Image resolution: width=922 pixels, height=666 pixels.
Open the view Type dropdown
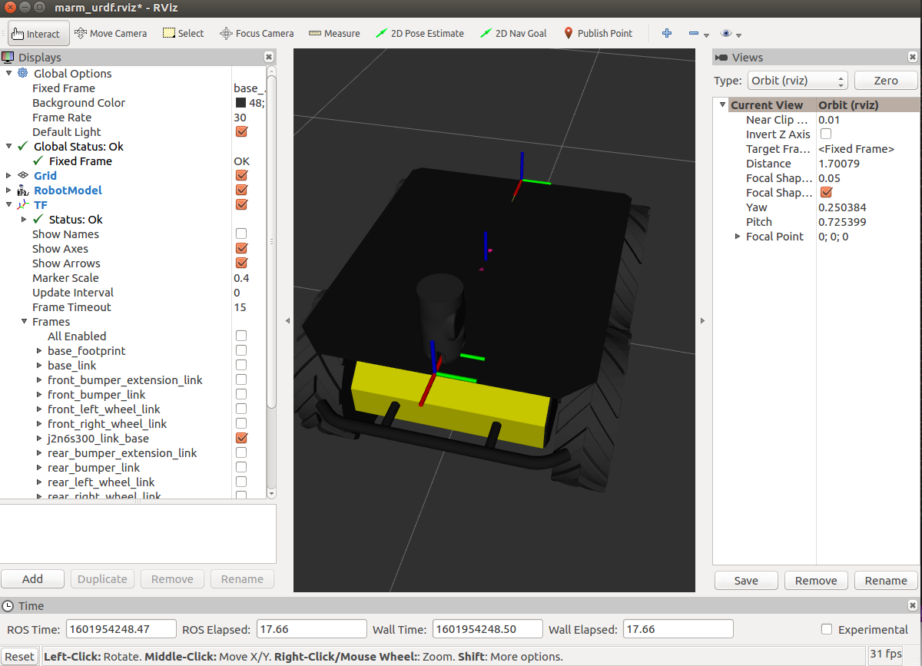click(798, 81)
